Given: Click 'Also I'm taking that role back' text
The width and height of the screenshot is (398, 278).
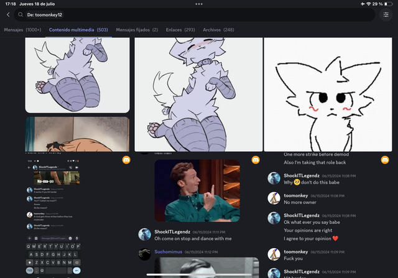Looking at the screenshot, I should click(x=315, y=162).
